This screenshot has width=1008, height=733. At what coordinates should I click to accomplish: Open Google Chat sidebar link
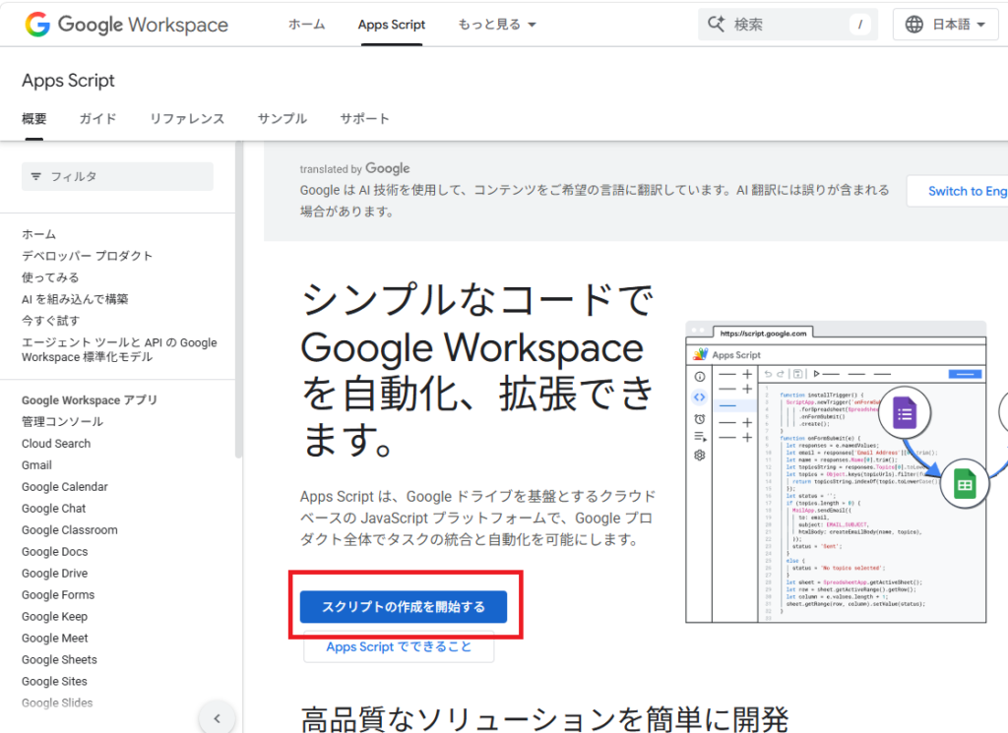(53, 508)
